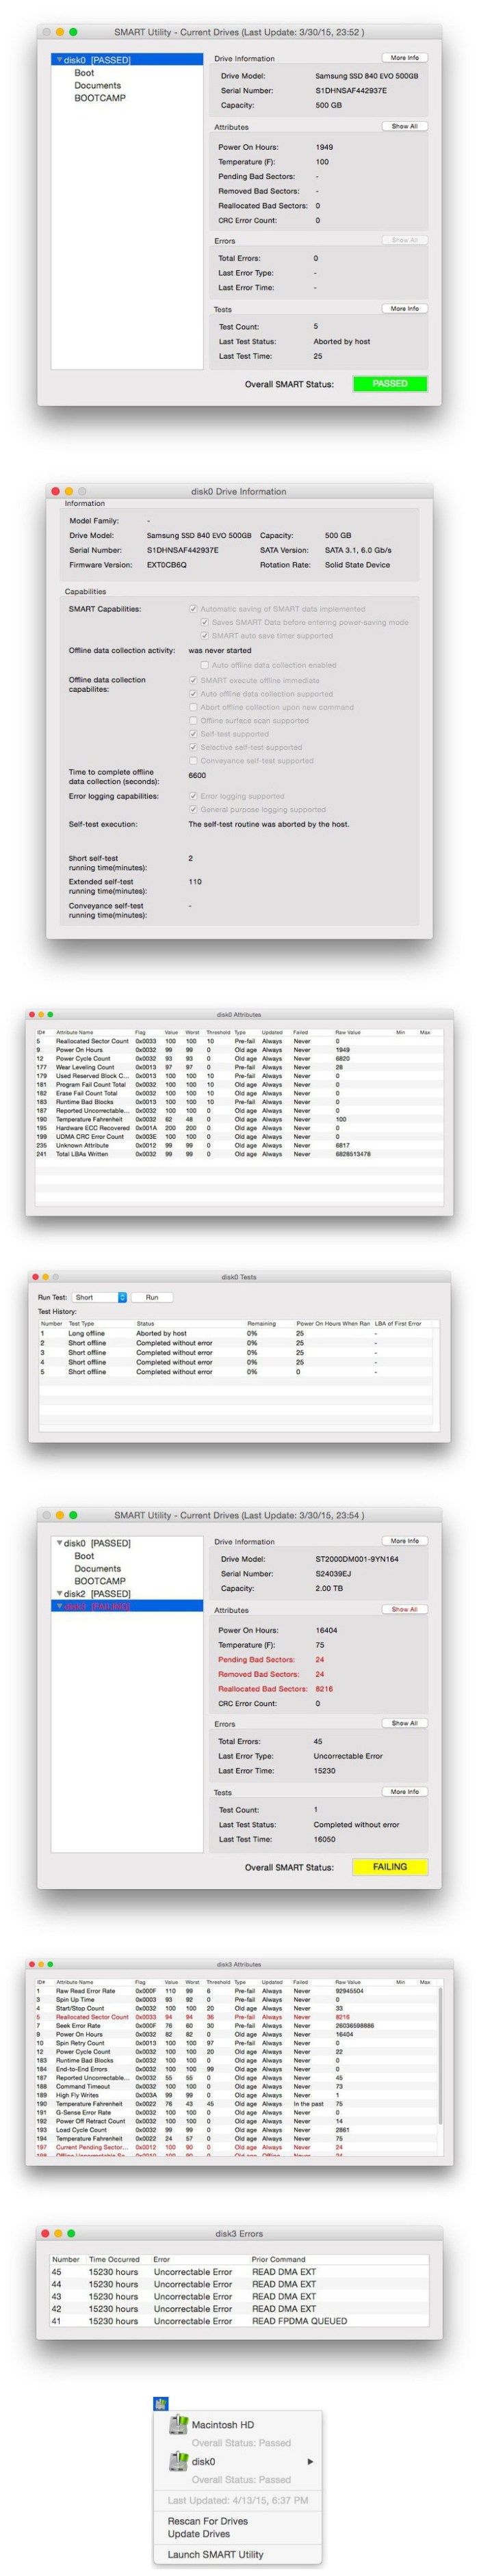
Task: Choose Launch SMART Utility from menu
Action: point(215,2554)
